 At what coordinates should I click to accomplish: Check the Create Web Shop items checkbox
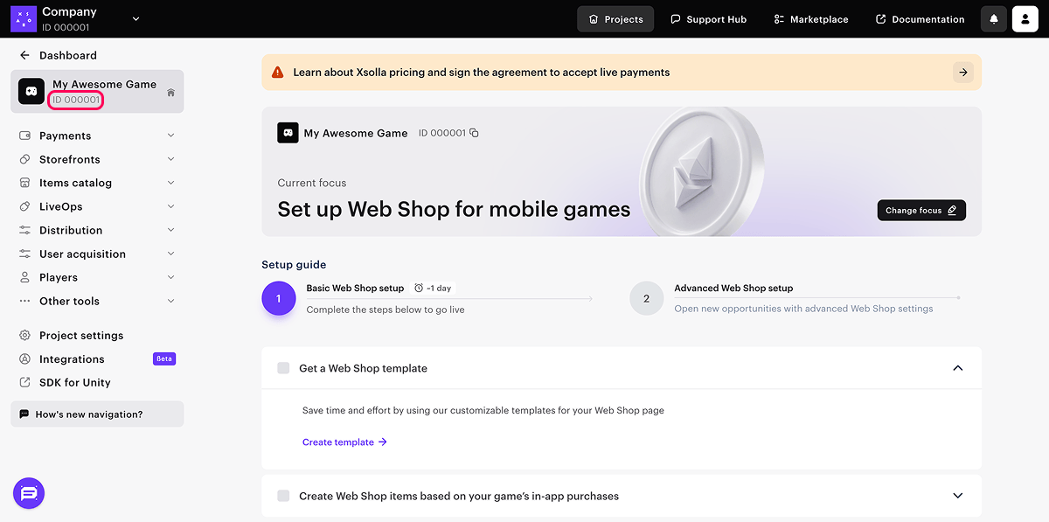point(283,496)
